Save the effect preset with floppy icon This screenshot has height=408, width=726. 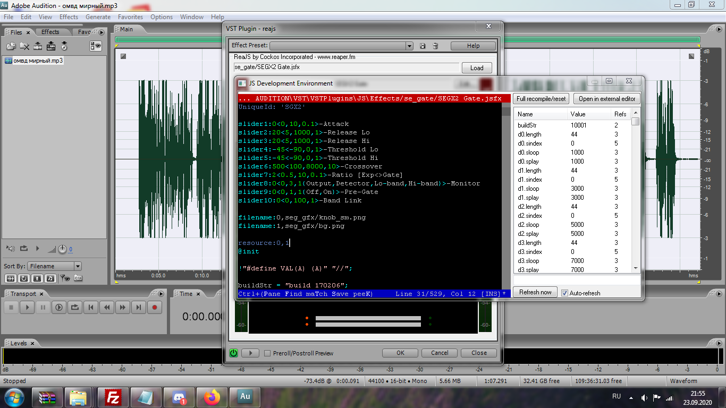pos(423,46)
